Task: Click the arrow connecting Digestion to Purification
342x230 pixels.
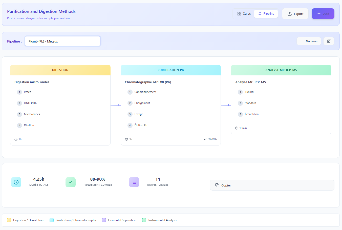Action: tap(115, 105)
